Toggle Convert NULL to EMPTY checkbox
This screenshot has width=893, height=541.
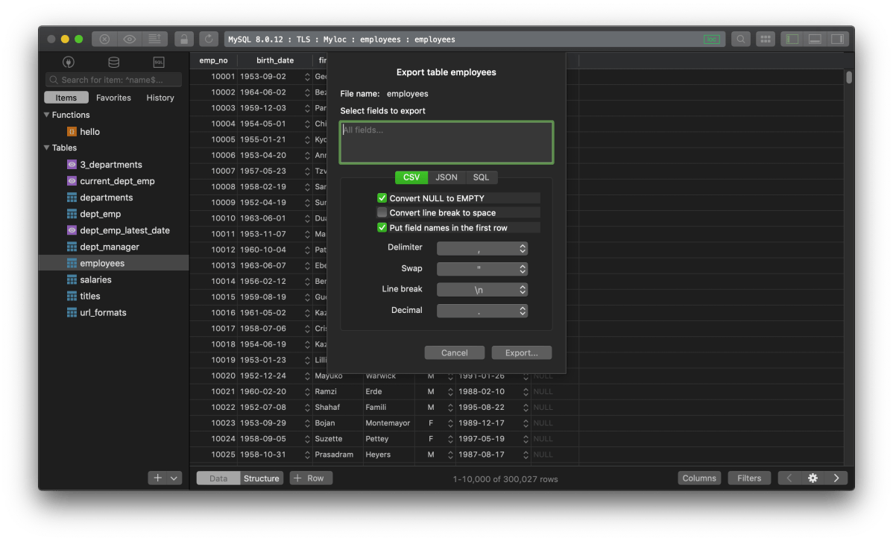coord(382,198)
